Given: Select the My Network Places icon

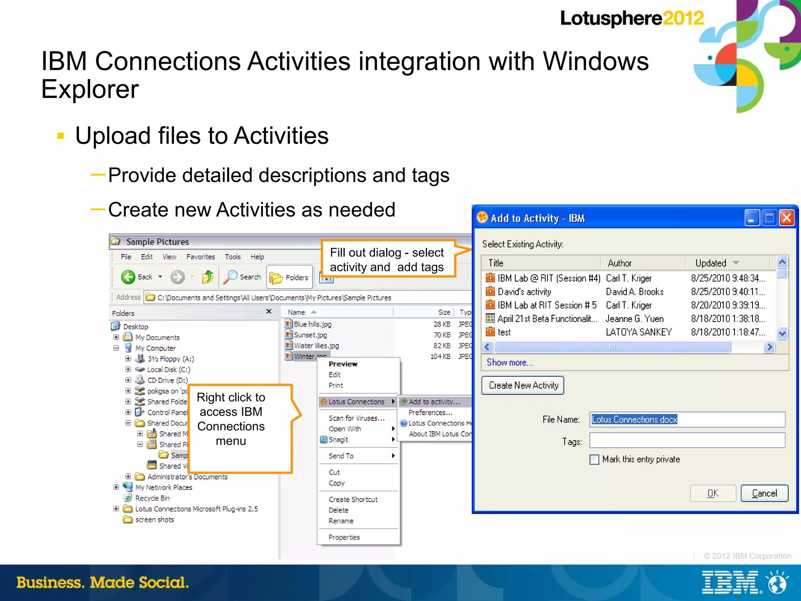Looking at the screenshot, I should [128, 487].
